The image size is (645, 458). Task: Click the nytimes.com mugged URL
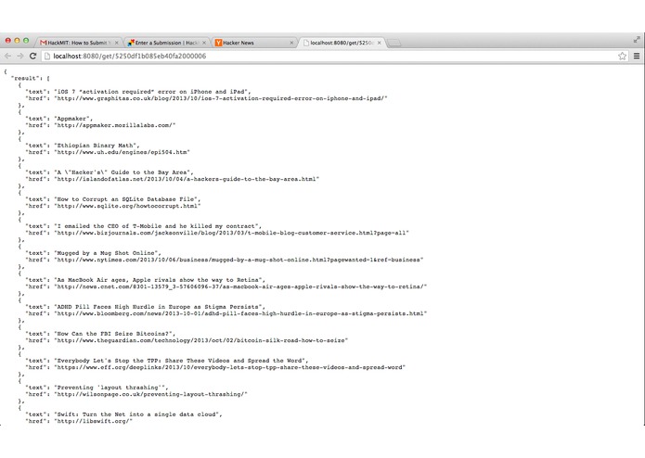click(239, 260)
